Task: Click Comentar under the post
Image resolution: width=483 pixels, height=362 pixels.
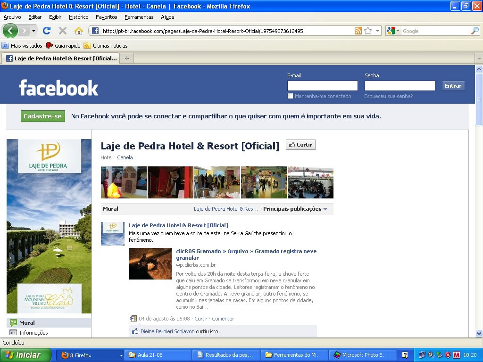Action: pos(223,319)
